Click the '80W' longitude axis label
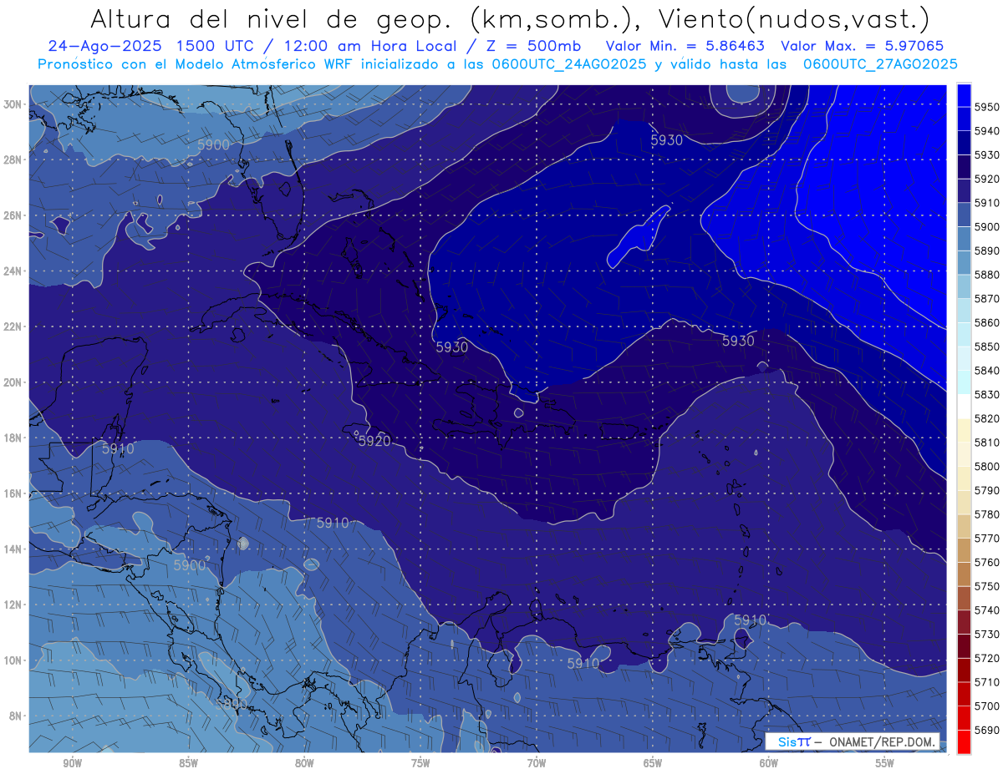This screenshot has width=1003, height=774. [304, 763]
